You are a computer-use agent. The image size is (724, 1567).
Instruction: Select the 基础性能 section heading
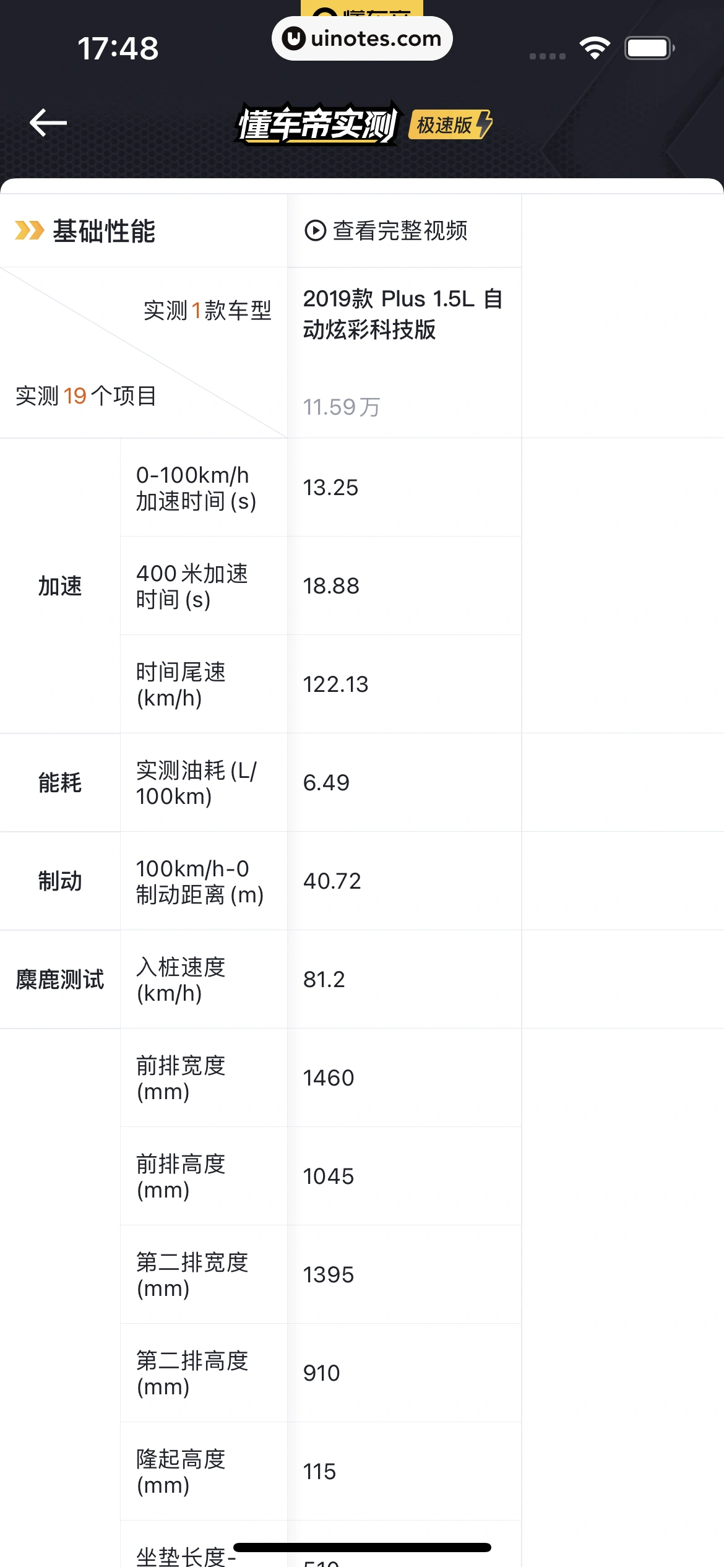tap(104, 231)
